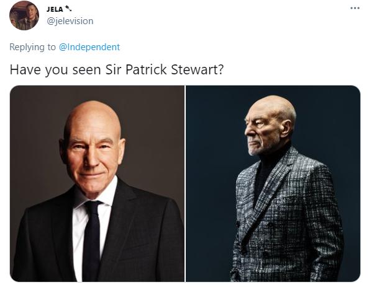
Task: Open the JELA display name profile link
Action: [x=55, y=9]
